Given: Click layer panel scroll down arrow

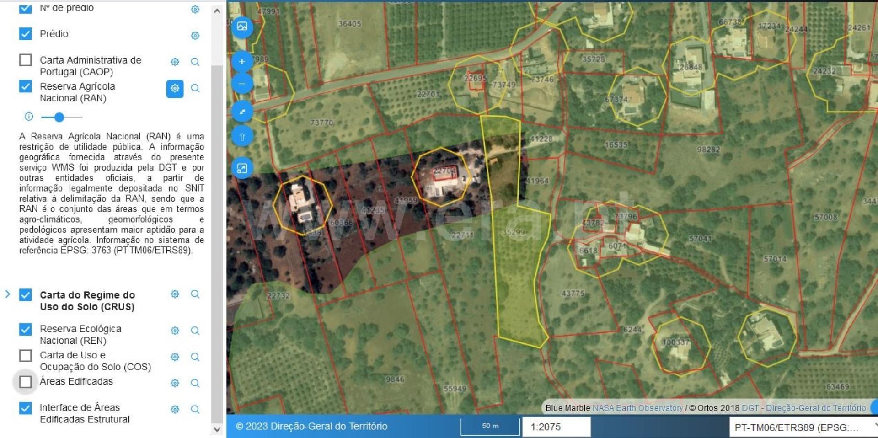Looking at the screenshot, I should pos(217,429).
